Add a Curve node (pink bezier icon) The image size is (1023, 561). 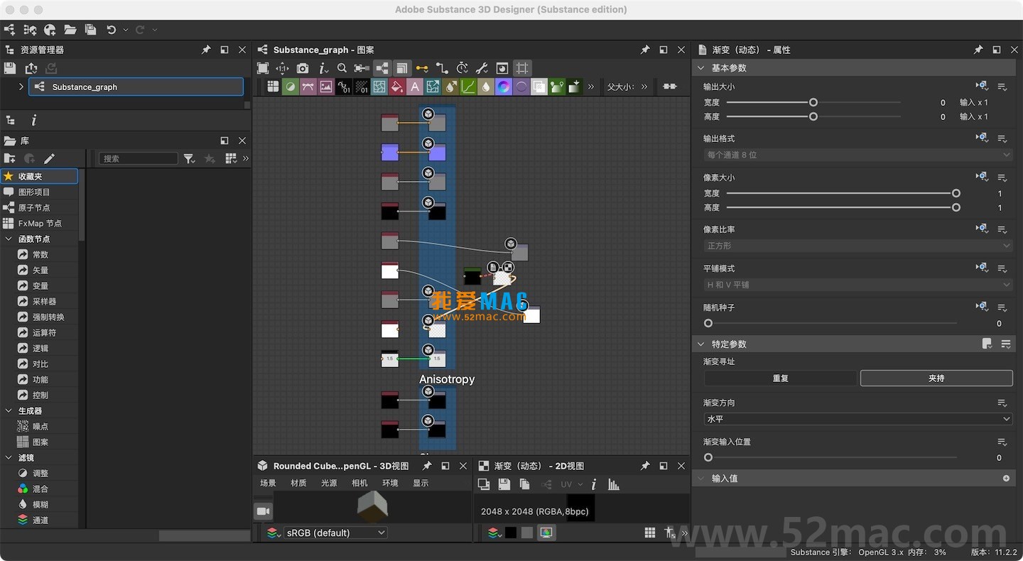[x=308, y=87]
